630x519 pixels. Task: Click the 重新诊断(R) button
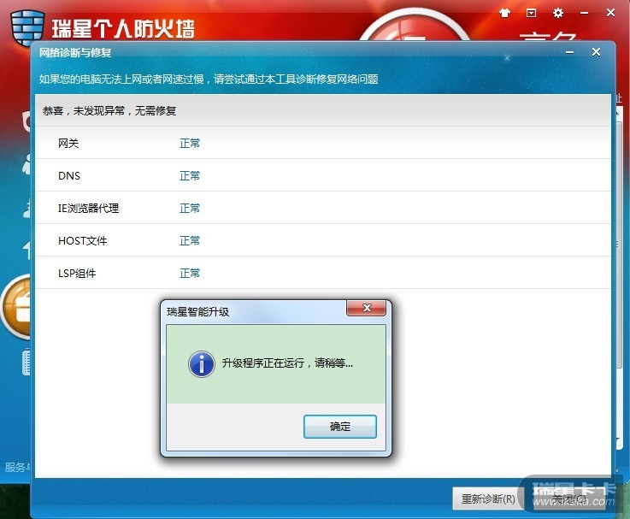tap(488, 498)
